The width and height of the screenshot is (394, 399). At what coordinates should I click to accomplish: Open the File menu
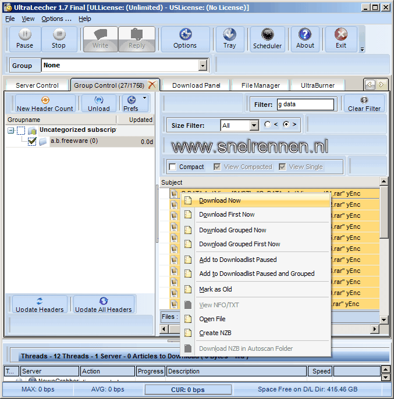(x=10, y=19)
